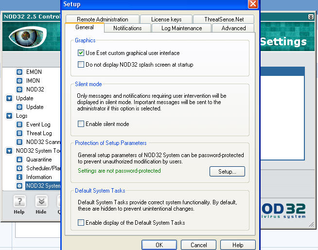
Task: Click the NOD32 Scanner log icon
Action: [19, 142]
